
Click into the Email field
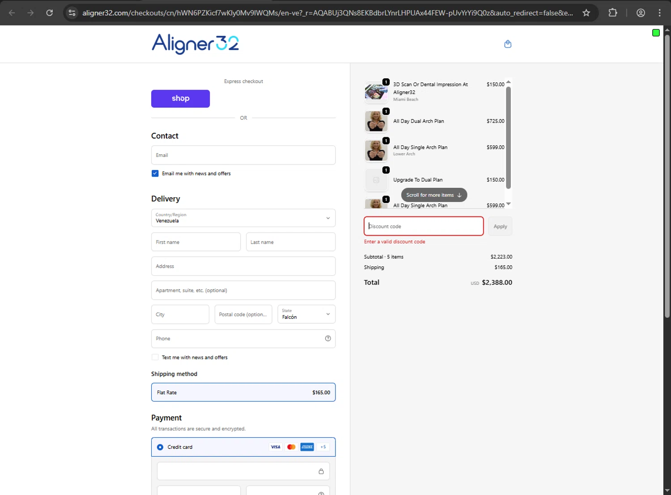point(243,155)
